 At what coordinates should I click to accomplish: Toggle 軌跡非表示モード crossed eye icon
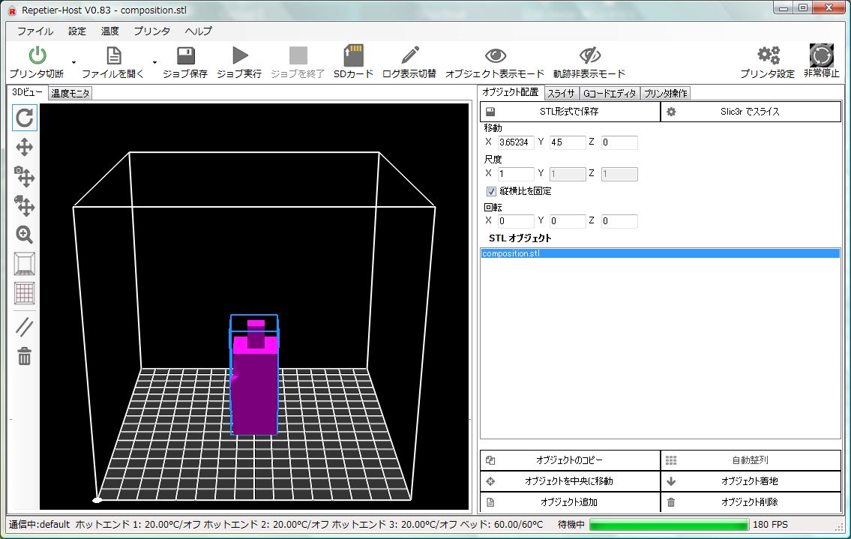pyautogui.click(x=589, y=55)
